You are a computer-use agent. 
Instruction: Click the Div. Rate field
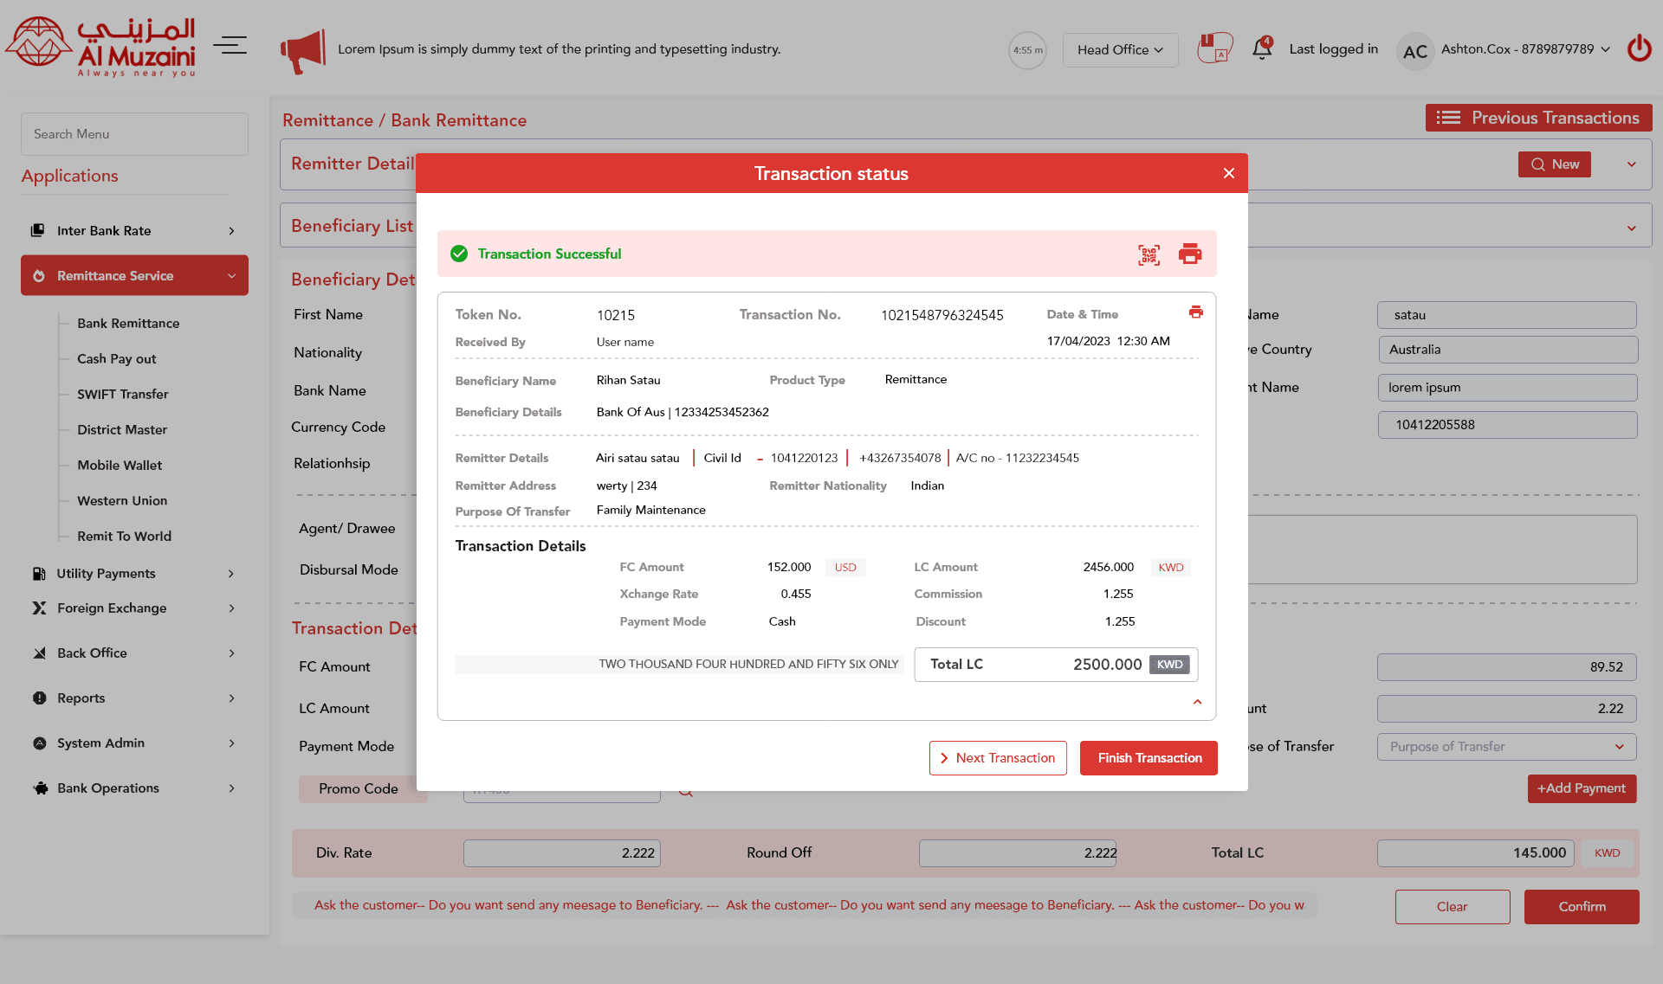(x=562, y=853)
